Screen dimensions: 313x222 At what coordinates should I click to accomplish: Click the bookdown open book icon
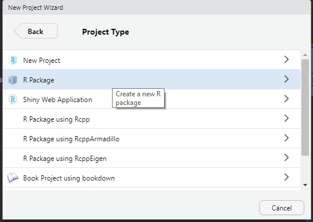tap(13, 178)
